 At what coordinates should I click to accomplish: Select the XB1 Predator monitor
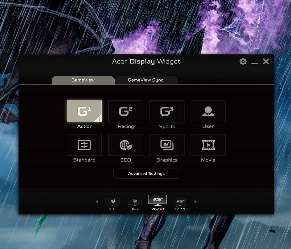point(112,204)
